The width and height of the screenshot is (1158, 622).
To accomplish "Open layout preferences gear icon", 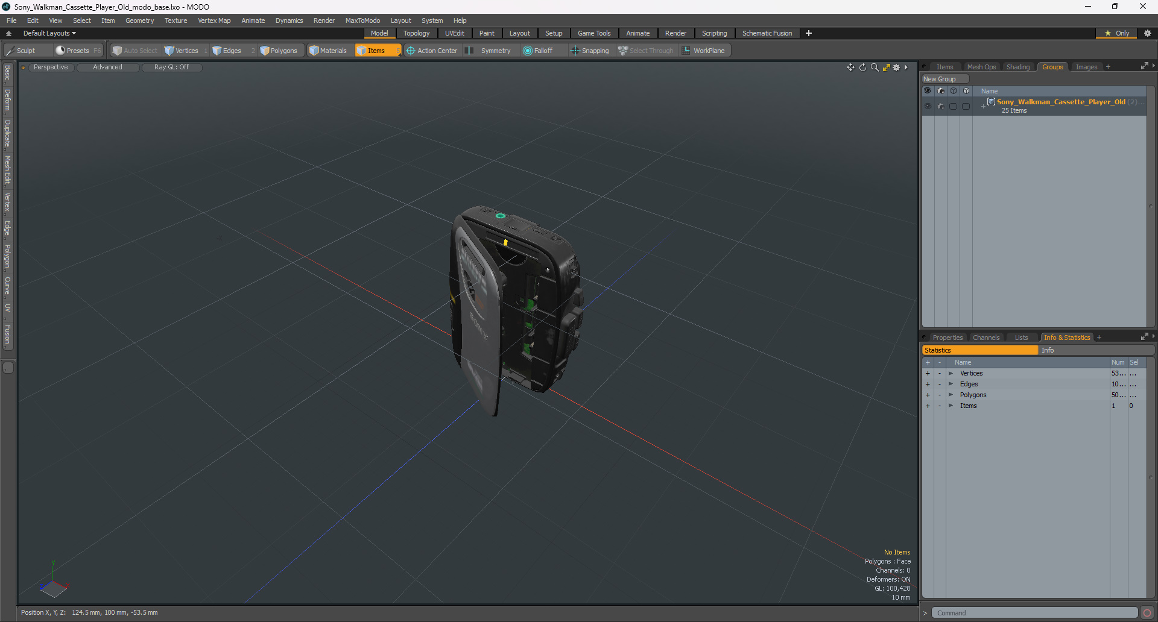I will 1147,33.
